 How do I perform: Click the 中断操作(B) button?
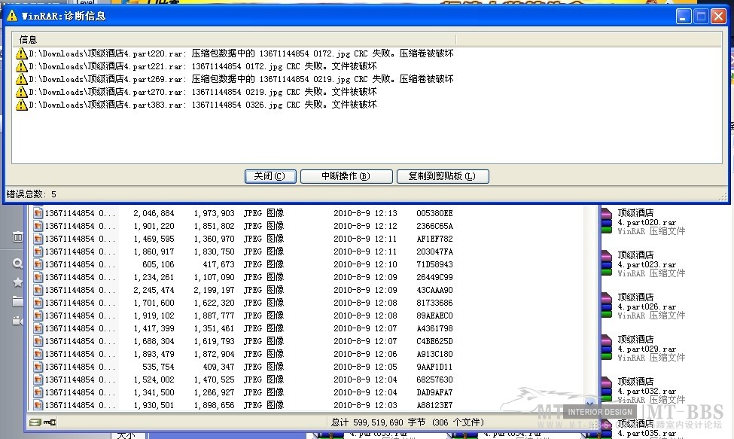(346, 176)
